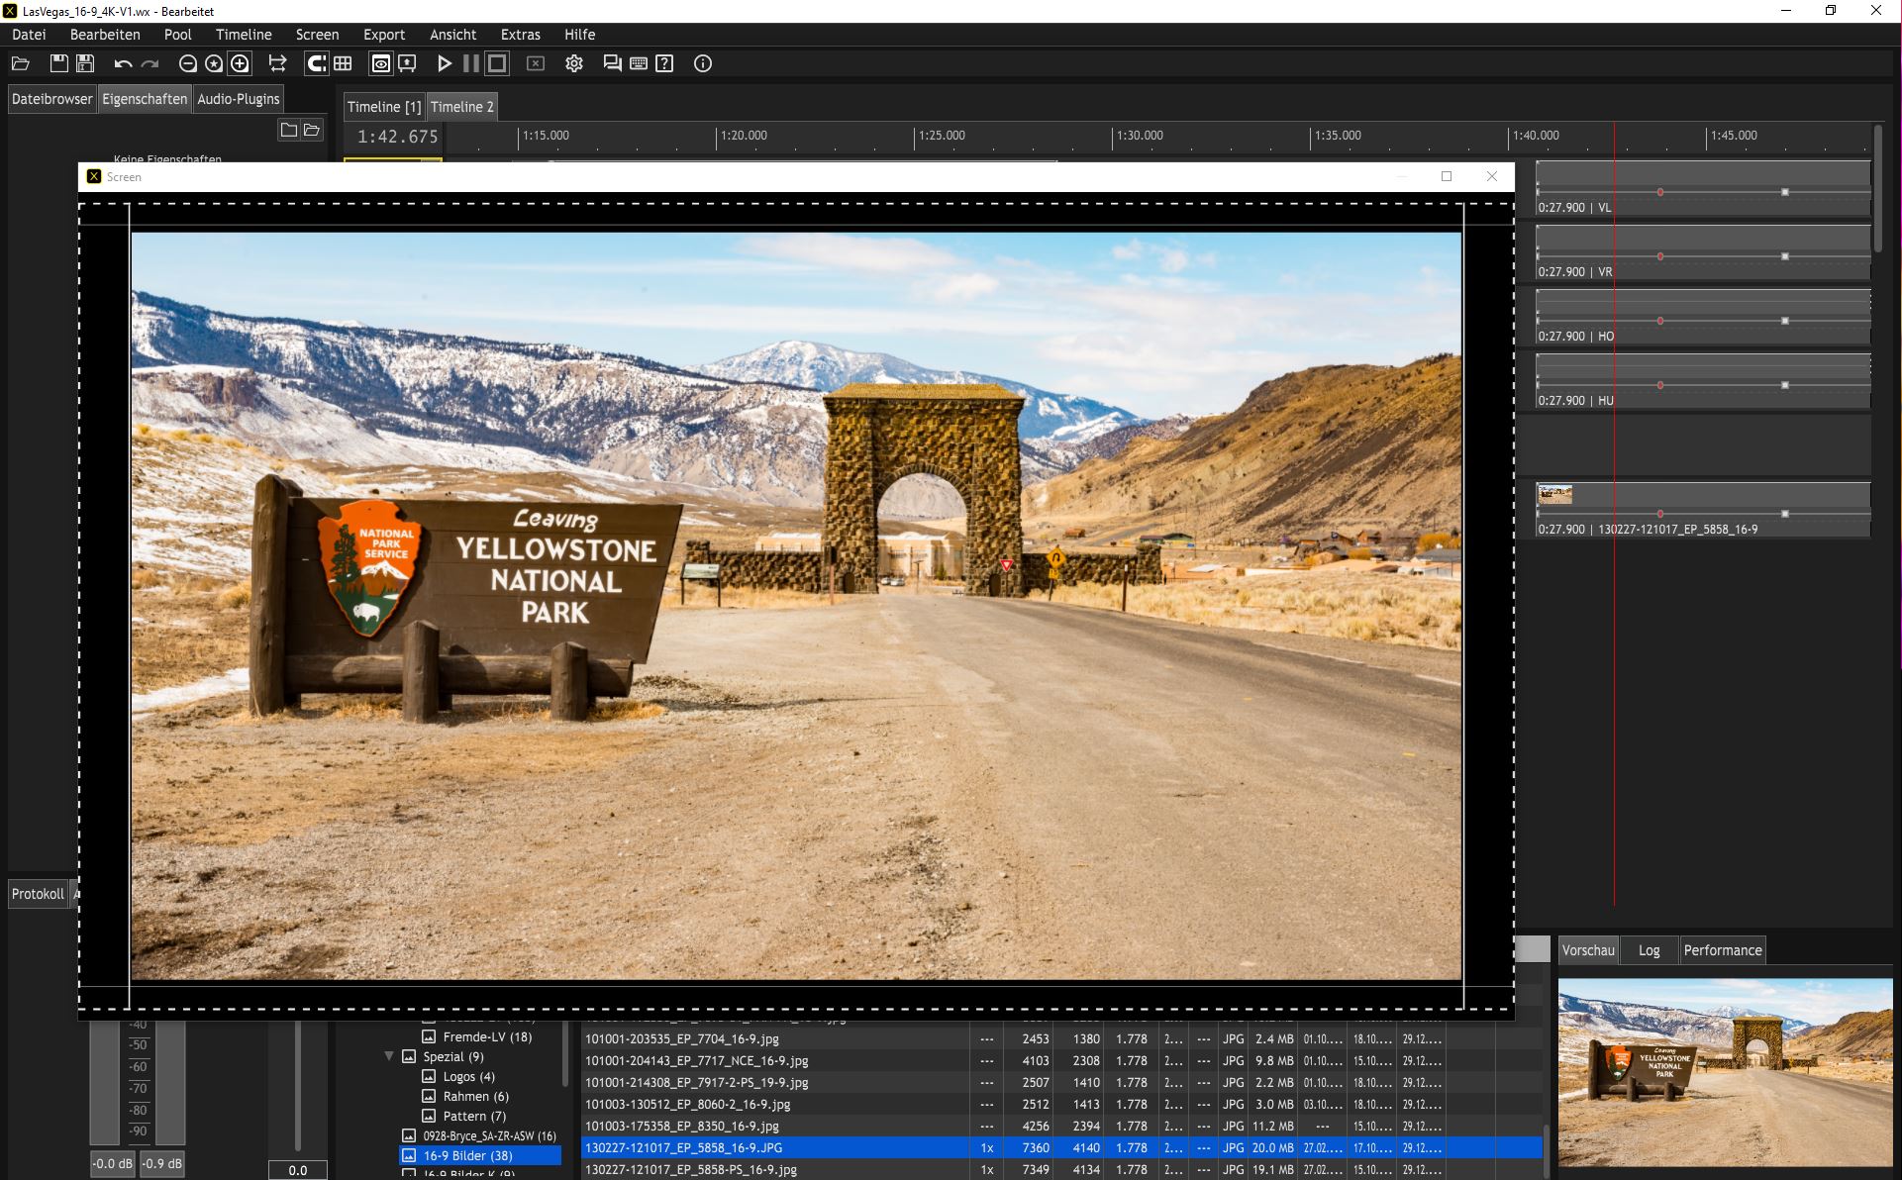Open the Protokoll tab
This screenshot has height=1180, width=1902.
[x=38, y=894]
